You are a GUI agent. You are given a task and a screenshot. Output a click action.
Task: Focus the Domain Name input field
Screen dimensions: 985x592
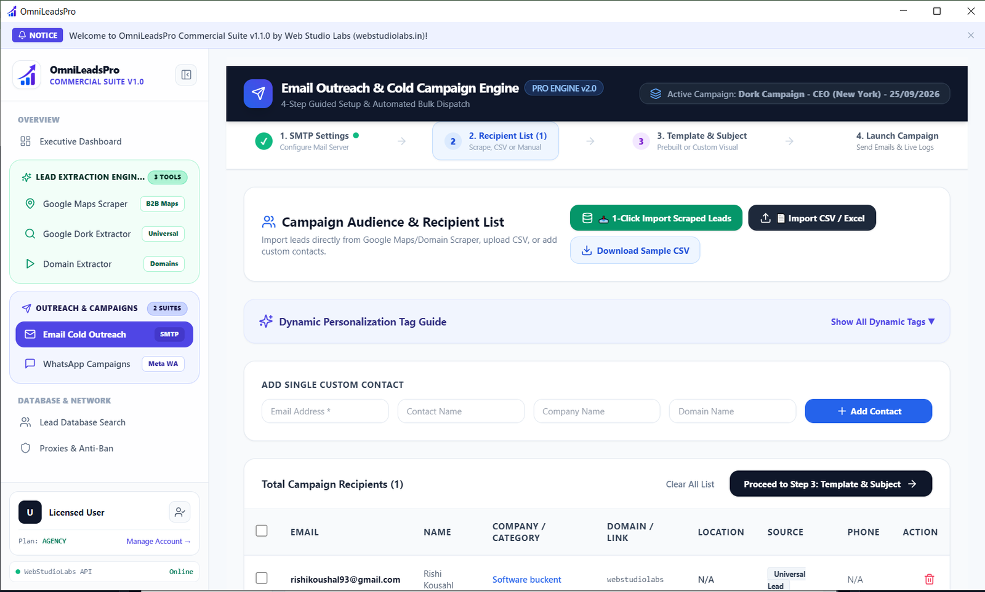[733, 411]
